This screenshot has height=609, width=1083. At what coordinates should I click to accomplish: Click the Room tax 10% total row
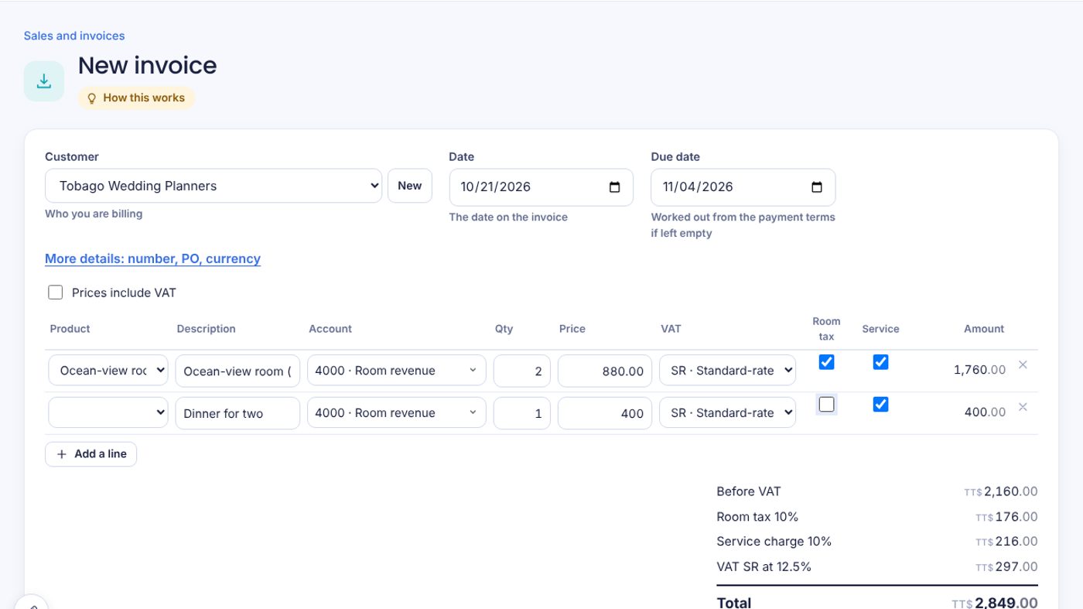click(877, 517)
